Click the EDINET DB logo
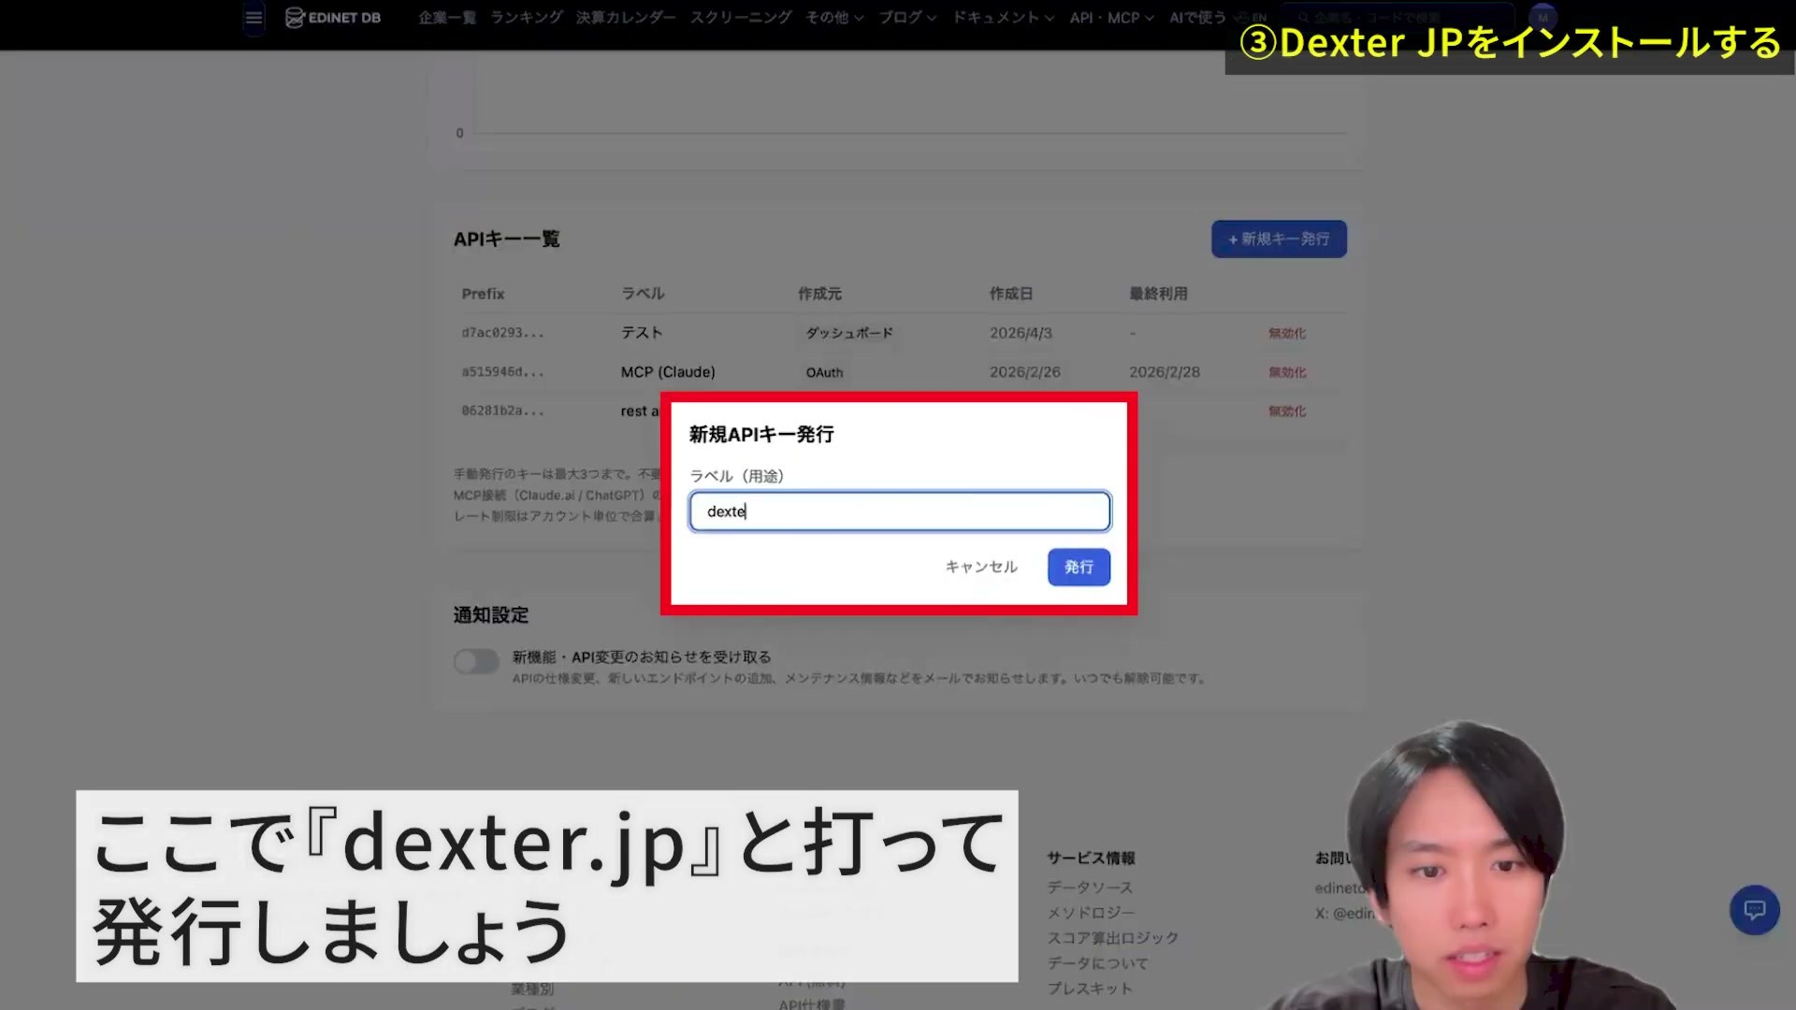 coord(333,18)
